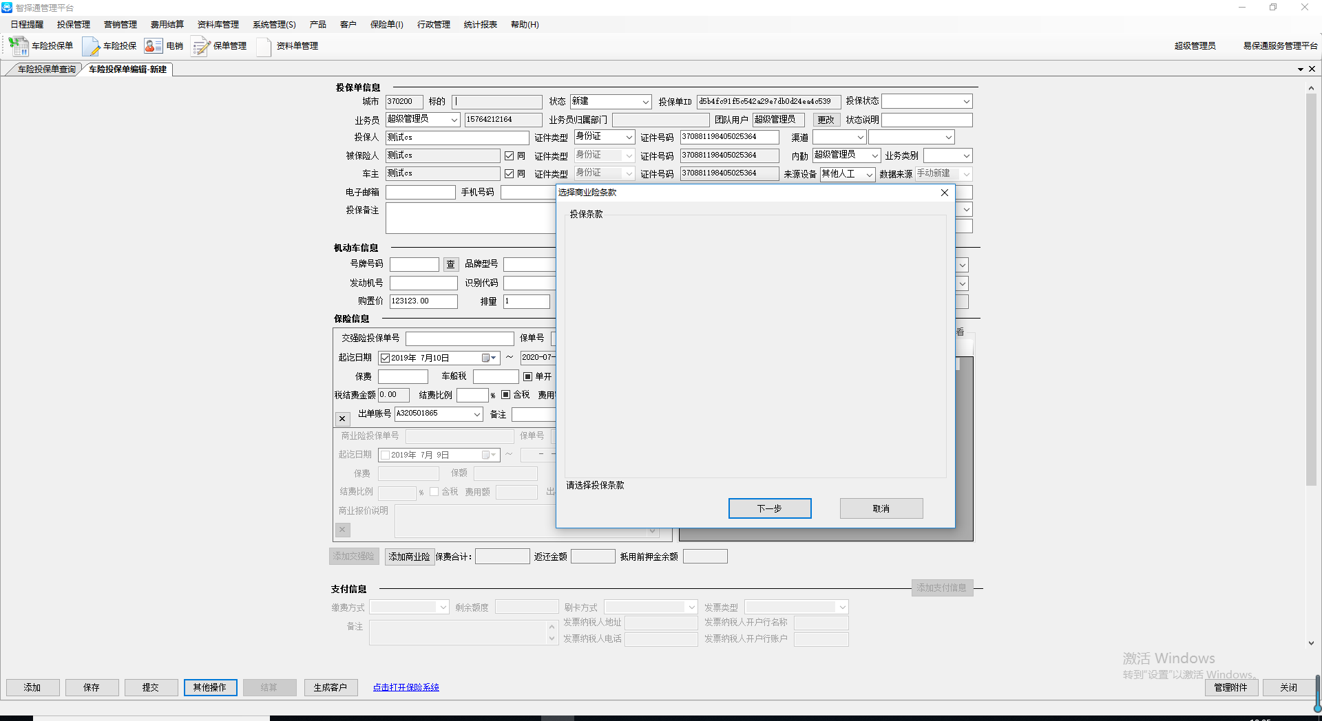The width and height of the screenshot is (1322, 721).
Task: Click the 资料单管理 toolbar icon
Action: coord(264,46)
